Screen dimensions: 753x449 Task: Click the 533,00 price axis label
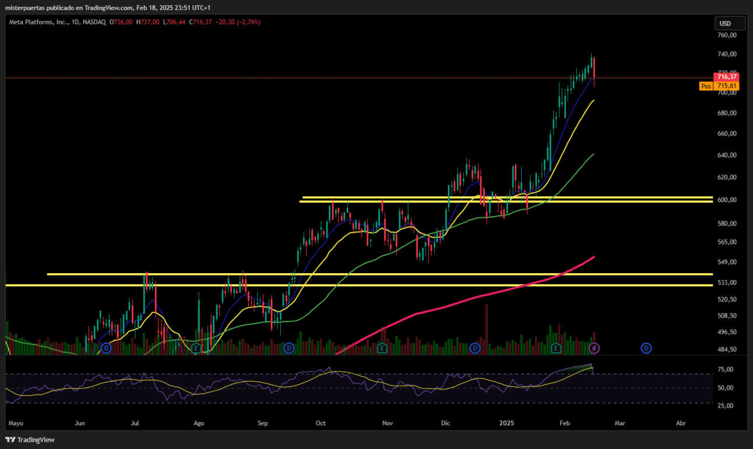[x=728, y=282]
